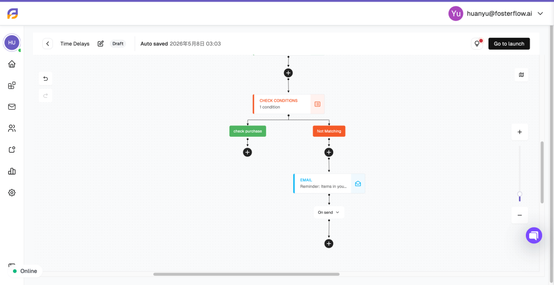Zoom out with the minus button
Image resolution: width=554 pixels, height=285 pixels.
click(x=519, y=215)
